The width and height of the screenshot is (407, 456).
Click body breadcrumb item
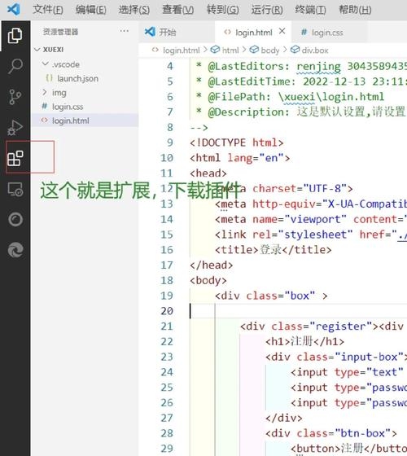click(x=265, y=50)
